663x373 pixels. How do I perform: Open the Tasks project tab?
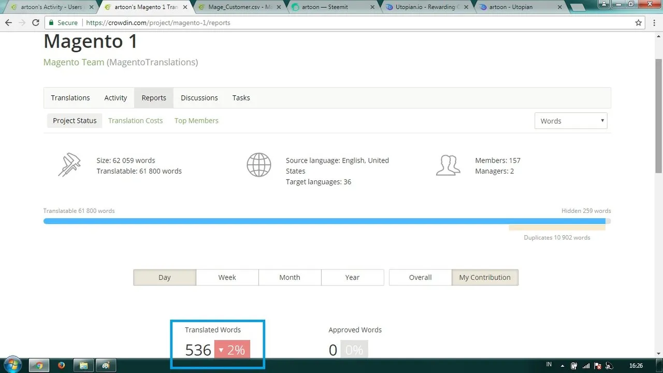tap(241, 98)
